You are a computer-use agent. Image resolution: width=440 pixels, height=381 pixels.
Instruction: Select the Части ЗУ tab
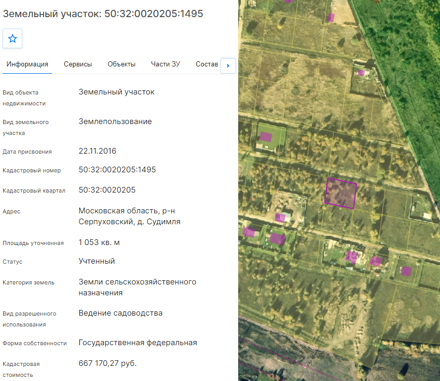(x=166, y=64)
